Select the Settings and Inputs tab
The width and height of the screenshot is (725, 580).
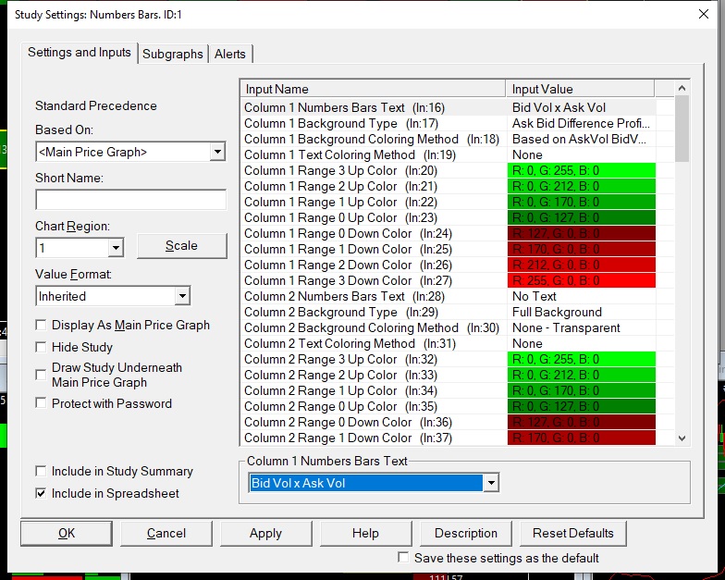point(80,52)
